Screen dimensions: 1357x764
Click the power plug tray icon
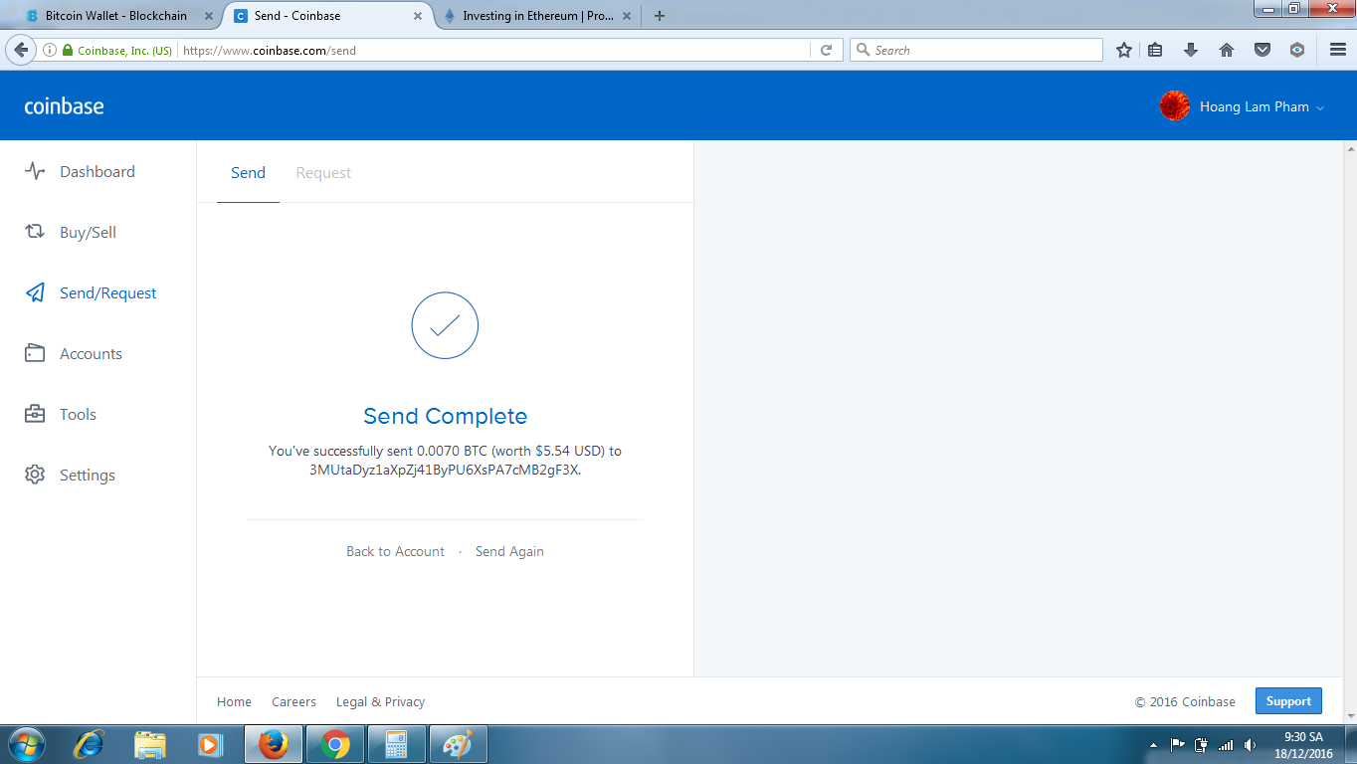(x=1201, y=745)
